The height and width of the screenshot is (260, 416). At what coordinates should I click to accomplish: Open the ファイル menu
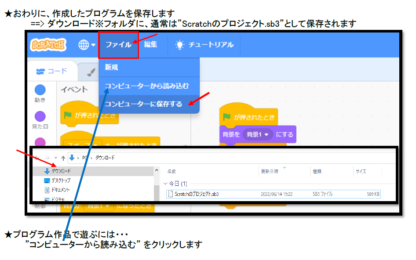tap(118, 45)
